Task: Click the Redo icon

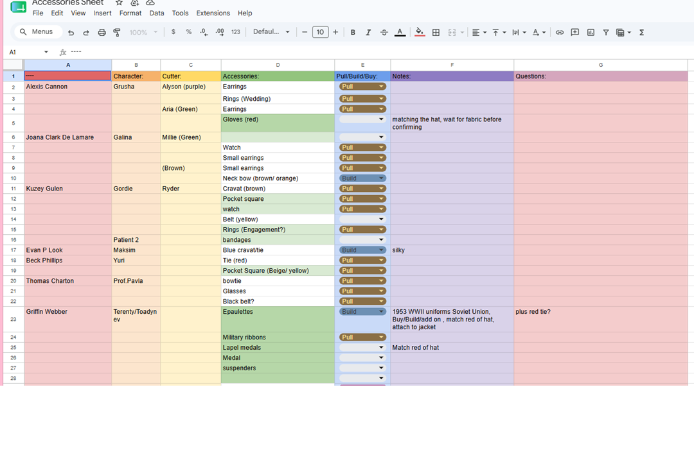Action: pos(86,32)
